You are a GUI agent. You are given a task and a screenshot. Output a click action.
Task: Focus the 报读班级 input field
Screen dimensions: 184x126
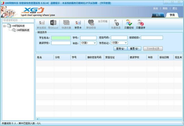click(x=152, y=38)
